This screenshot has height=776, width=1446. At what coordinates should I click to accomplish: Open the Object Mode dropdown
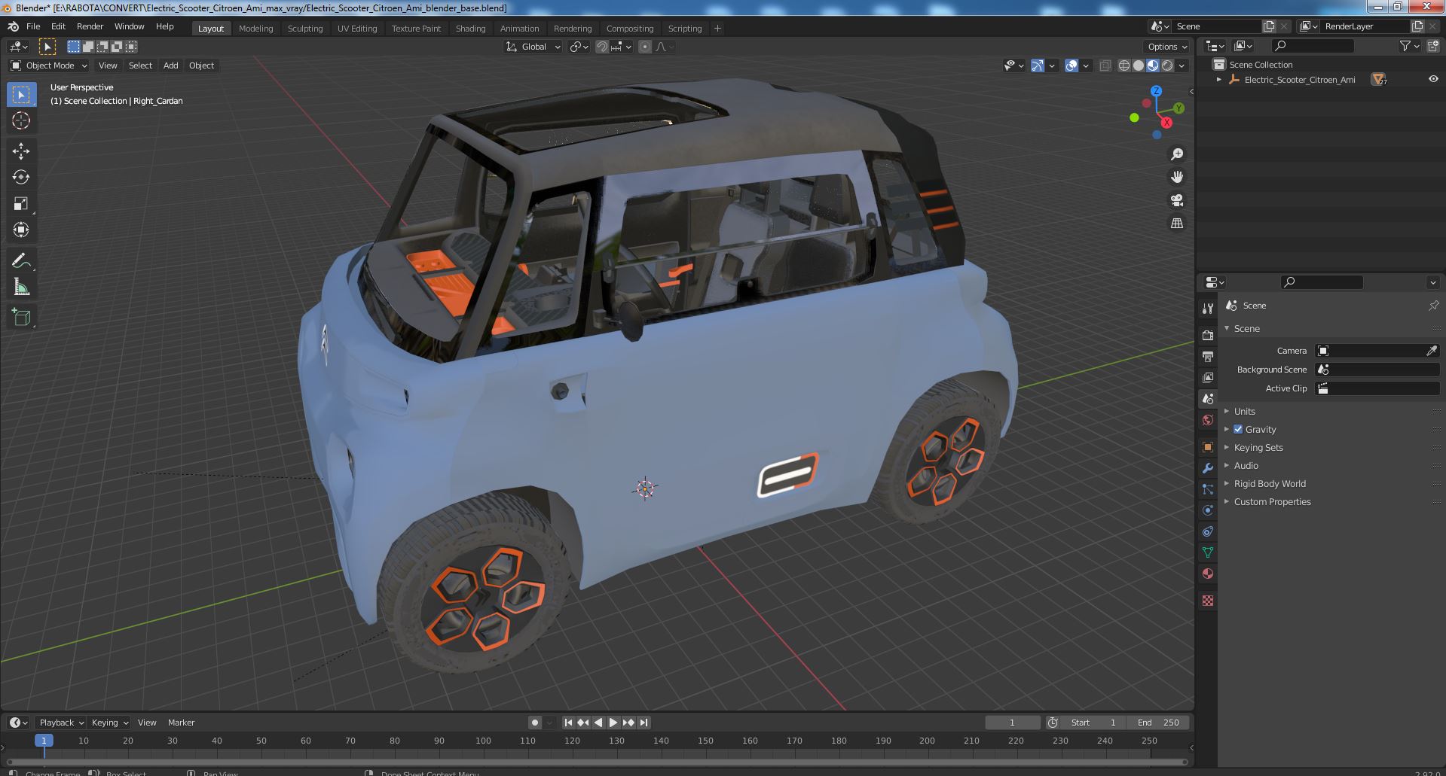point(49,65)
